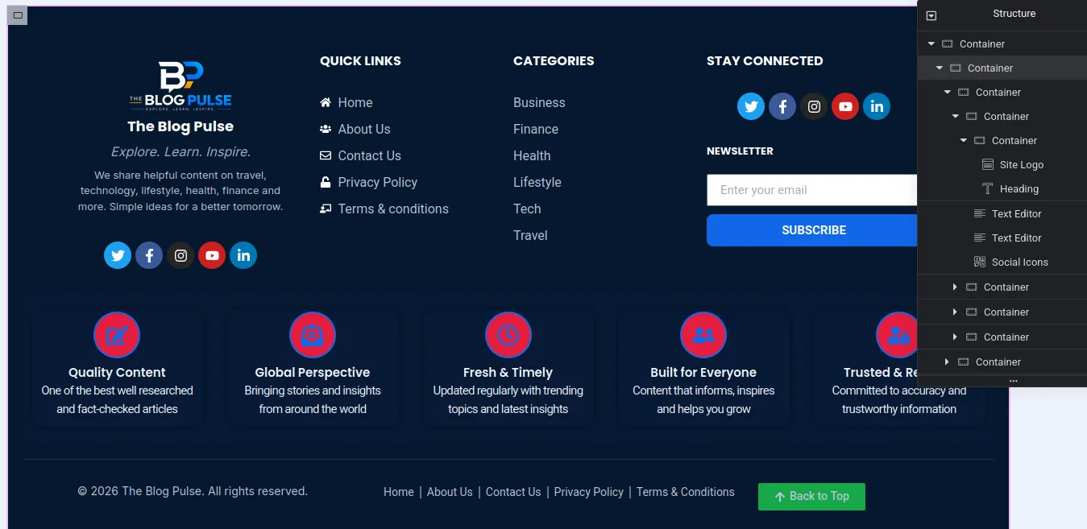
Task: Select Social Icons in the Structure tree
Action: [x=1020, y=262]
